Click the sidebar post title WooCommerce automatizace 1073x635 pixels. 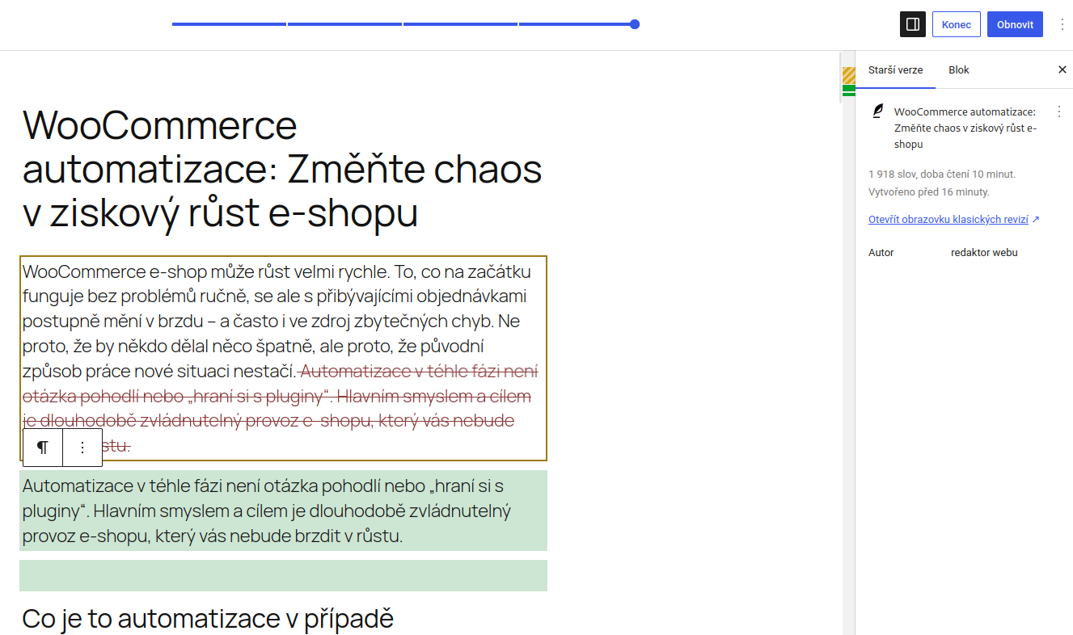(x=965, y=128)
